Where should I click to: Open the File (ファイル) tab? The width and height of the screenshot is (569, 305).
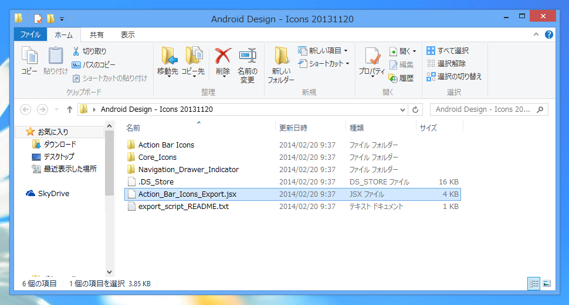pyautogui.click(x=31, y=35)
